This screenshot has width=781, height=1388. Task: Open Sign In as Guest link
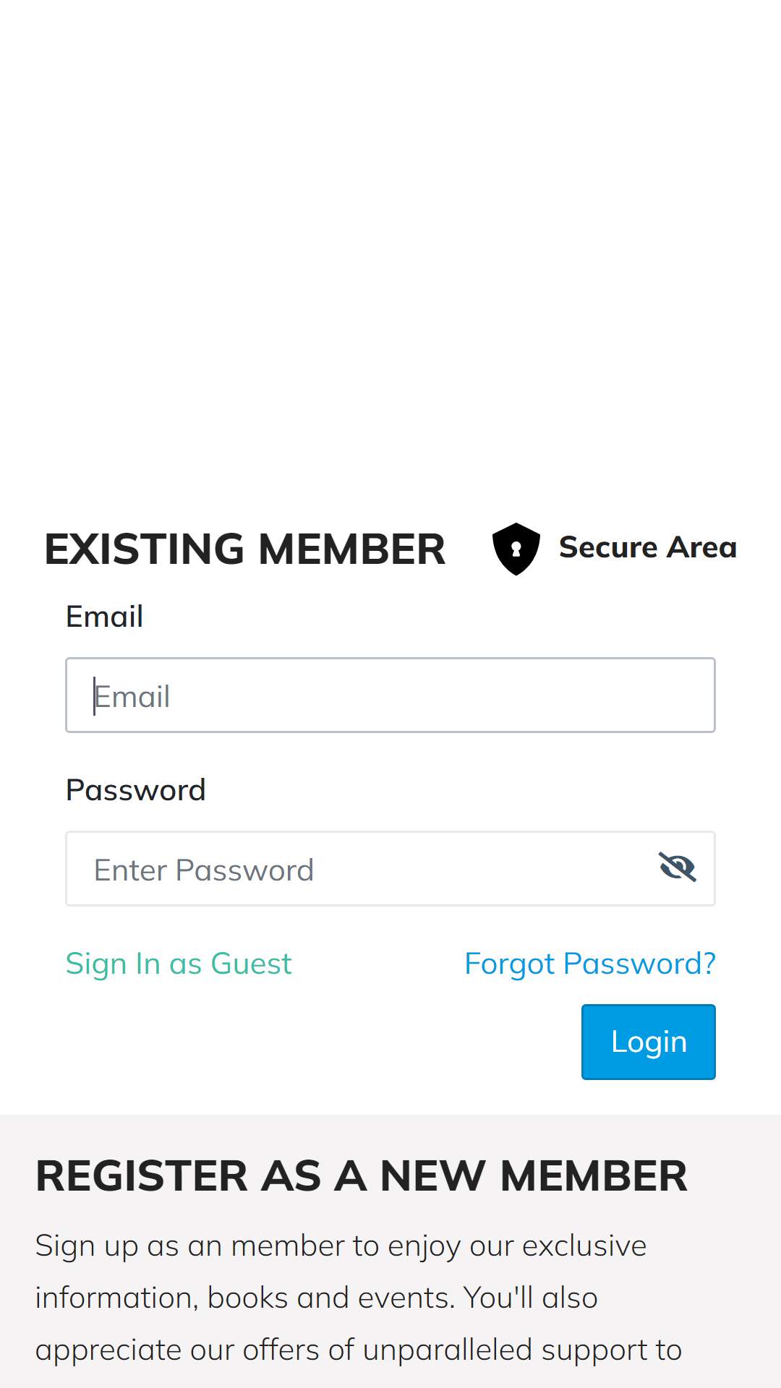(x=179, y=964)
